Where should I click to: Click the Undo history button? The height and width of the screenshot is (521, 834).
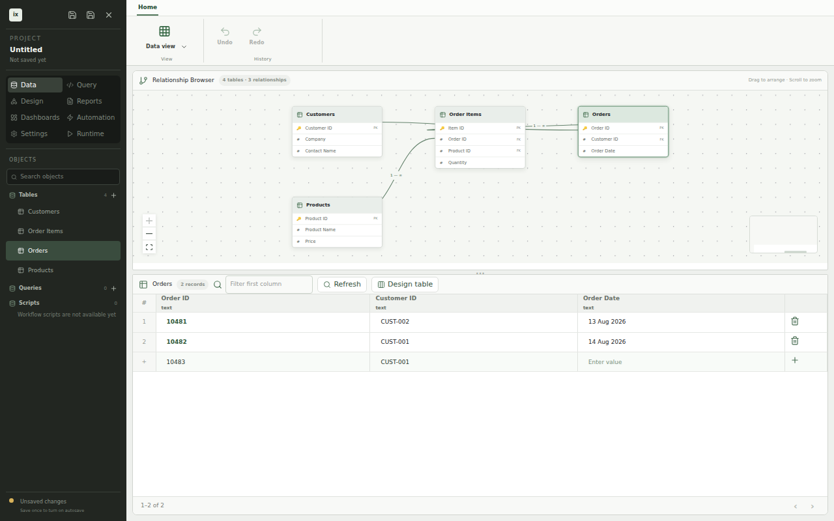point(225,36)
